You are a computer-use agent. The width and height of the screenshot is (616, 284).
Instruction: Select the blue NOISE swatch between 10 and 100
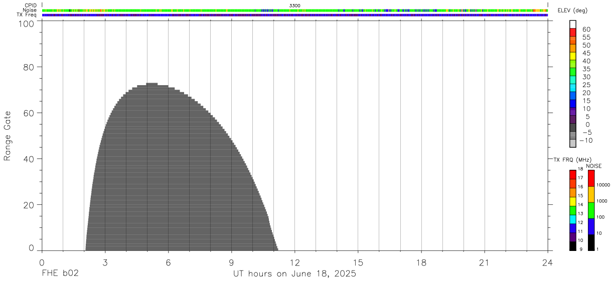(x=591, y=226)
